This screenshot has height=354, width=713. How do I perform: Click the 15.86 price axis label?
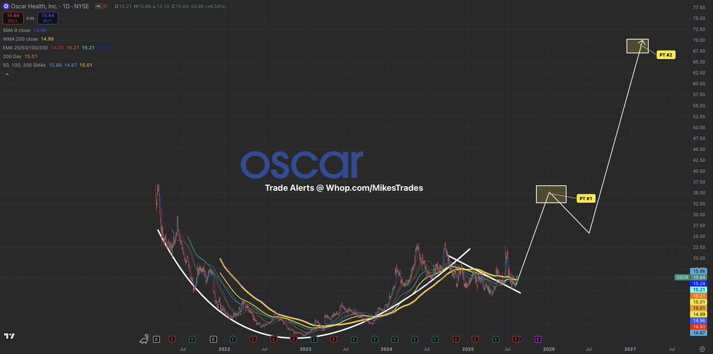click(698, 270)
